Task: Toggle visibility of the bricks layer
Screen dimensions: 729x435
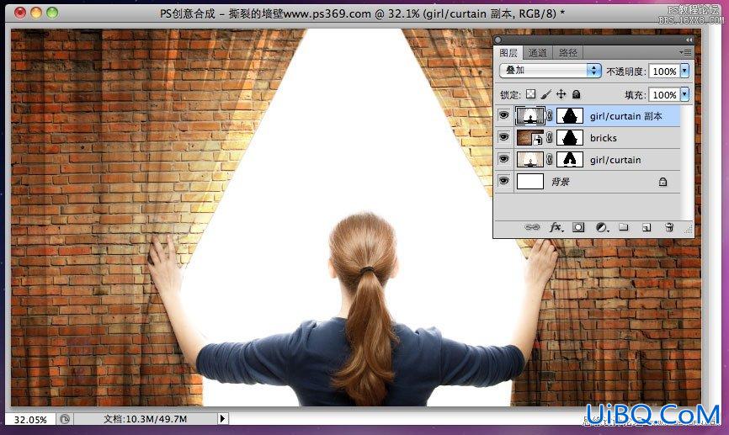Action: [503, 137]
